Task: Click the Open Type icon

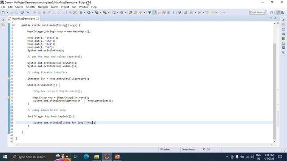Action: 130,13
